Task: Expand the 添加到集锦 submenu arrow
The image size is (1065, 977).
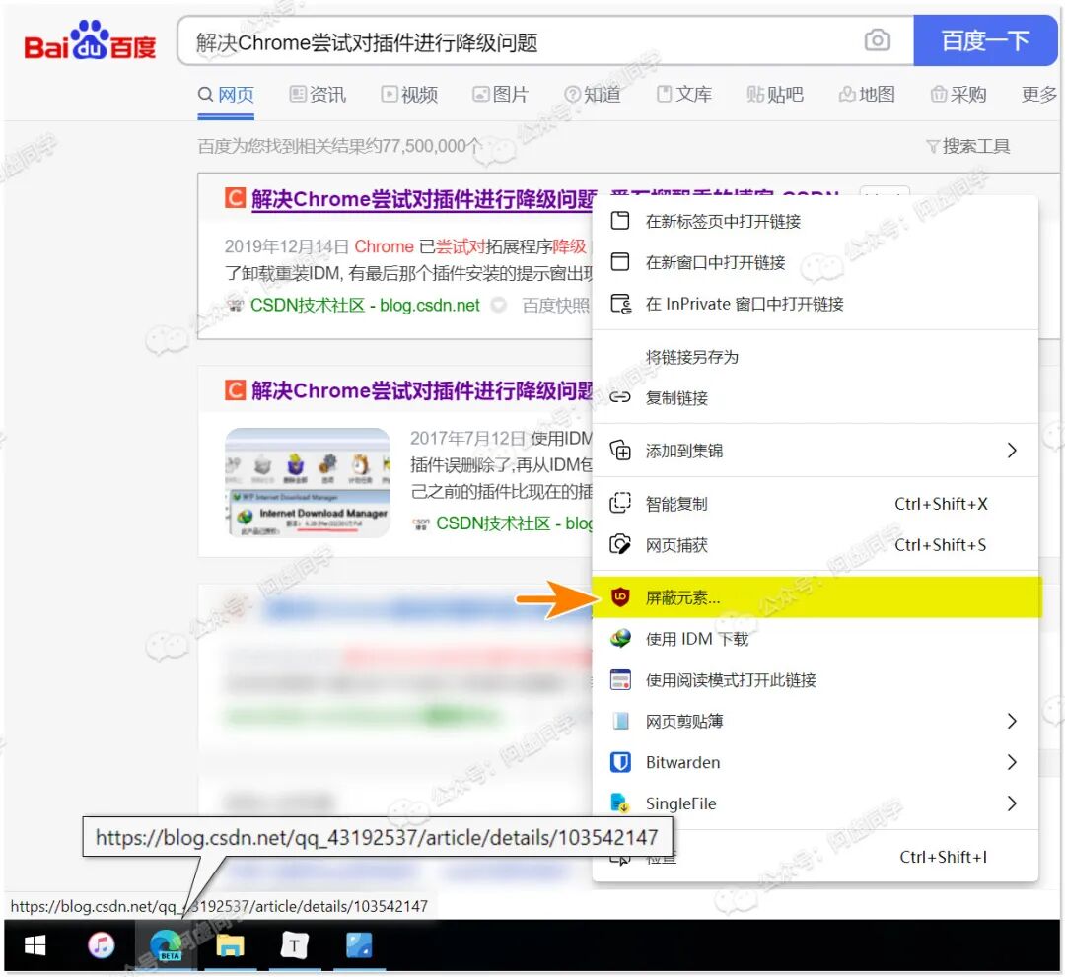Action: [x=1012, y=451]
